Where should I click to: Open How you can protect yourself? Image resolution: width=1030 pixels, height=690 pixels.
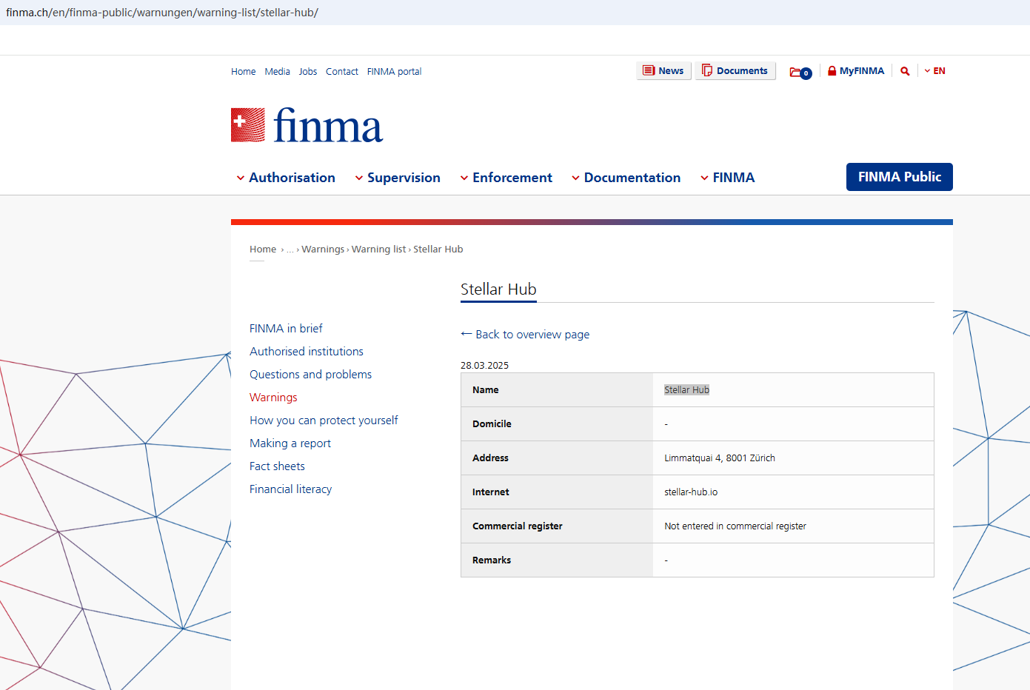click(x=324, y=421)
